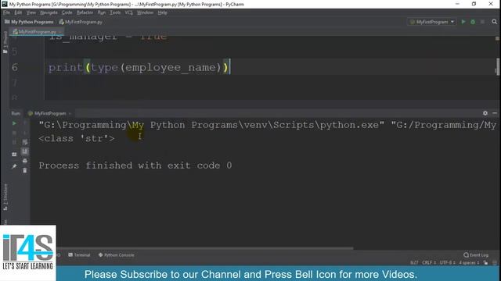This screenshot has height=281, width=501.
Task: Open the File menu
Action: (6, 12)
